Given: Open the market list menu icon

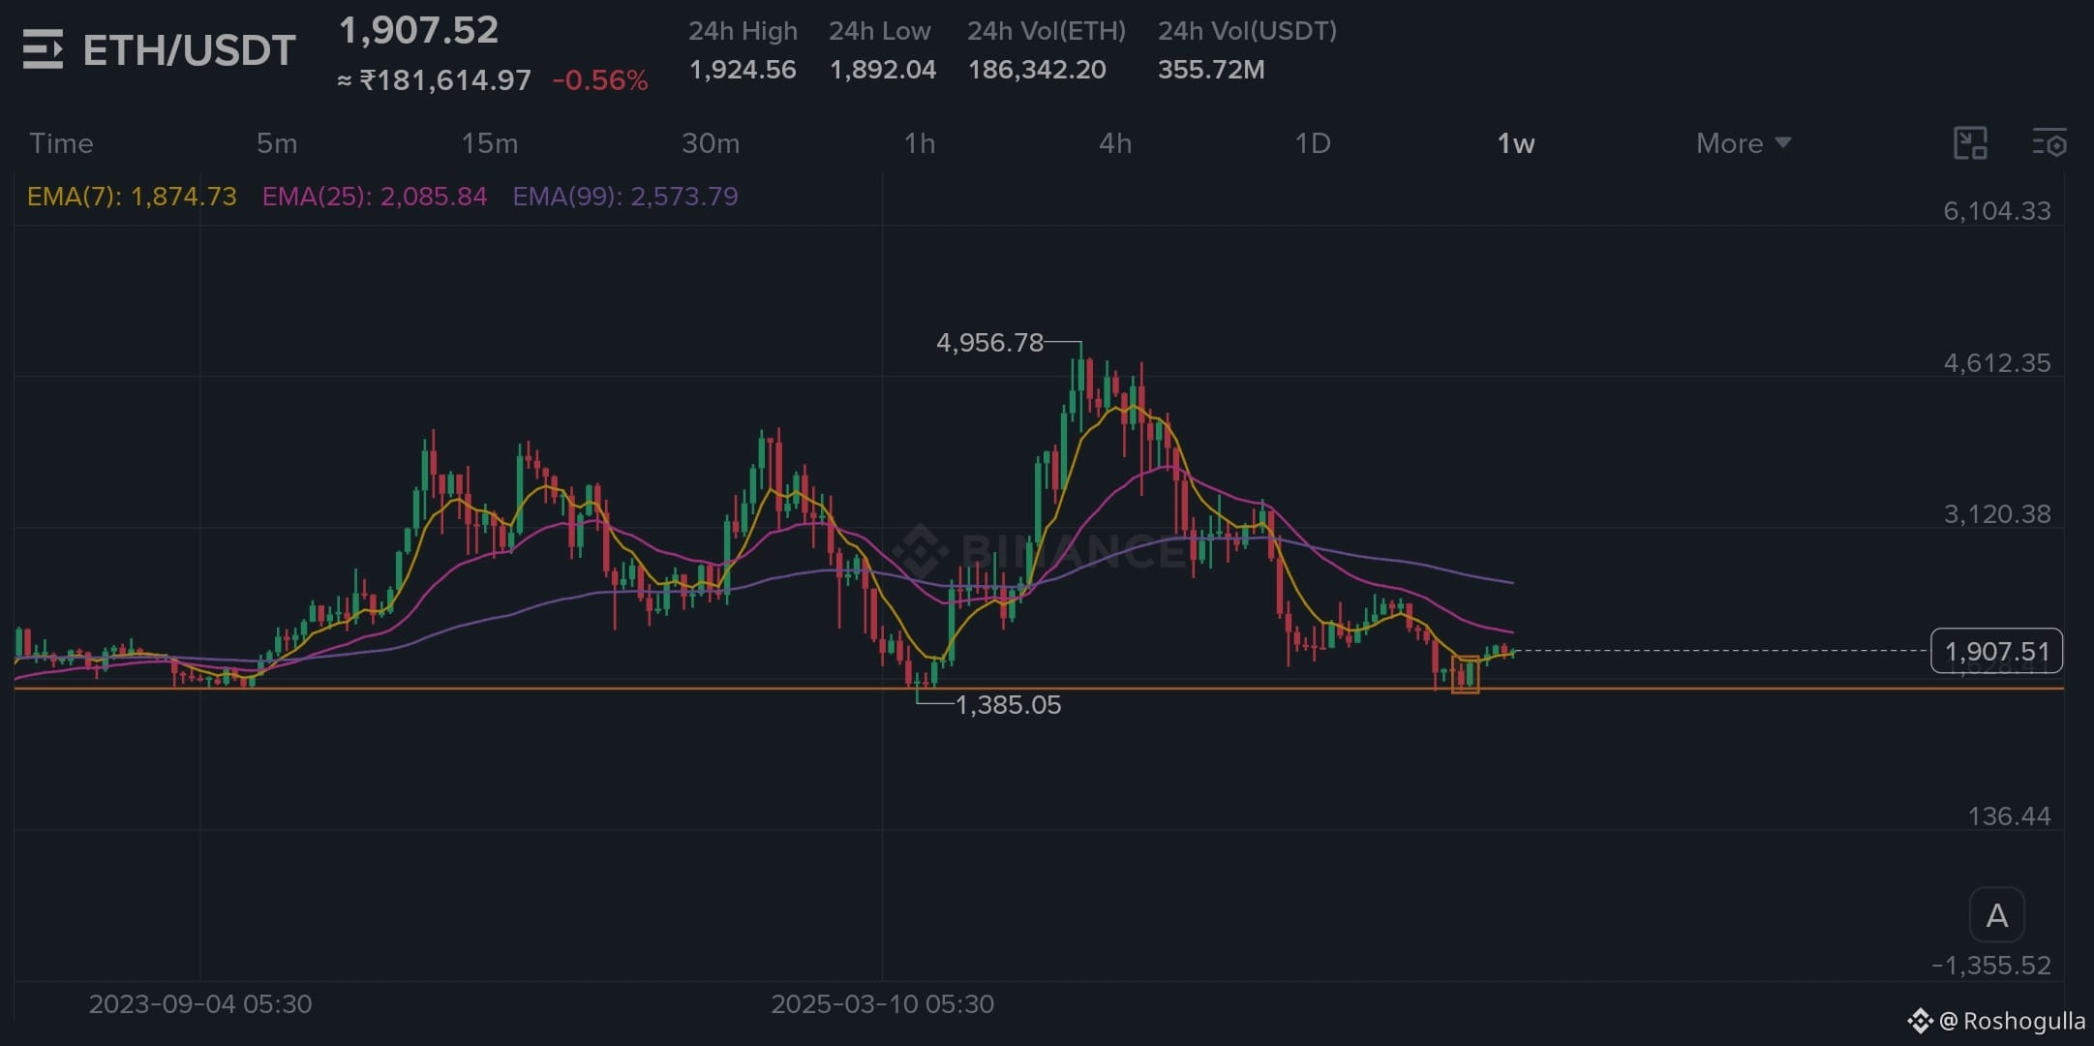Looking at the screenshot, I should (43, 49).
